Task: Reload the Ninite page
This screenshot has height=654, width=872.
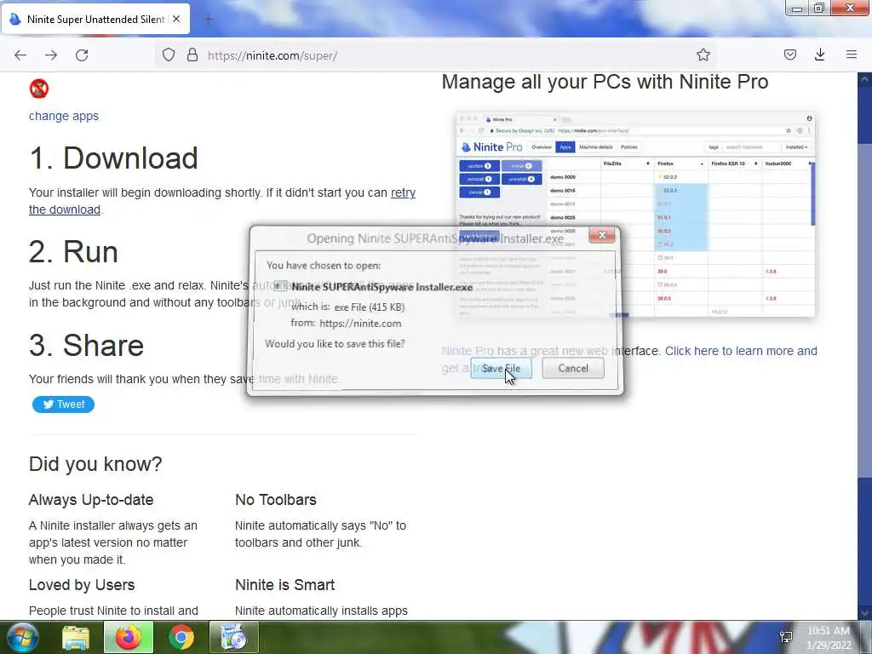Action: (x=82, y=55)
